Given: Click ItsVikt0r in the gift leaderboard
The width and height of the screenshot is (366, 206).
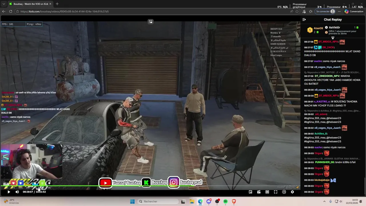Looking at the screenshot, I should pyautogui.click(x=334, y=27).
